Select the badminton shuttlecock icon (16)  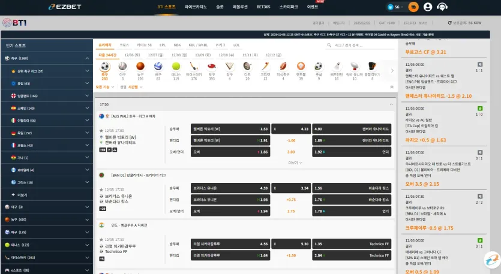(x=337, y=67)
